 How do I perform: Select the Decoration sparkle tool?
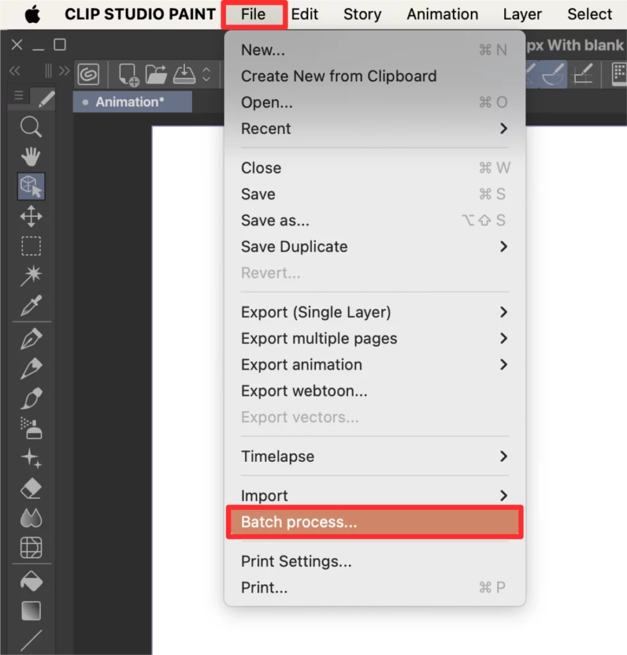(x=31, y=458)
